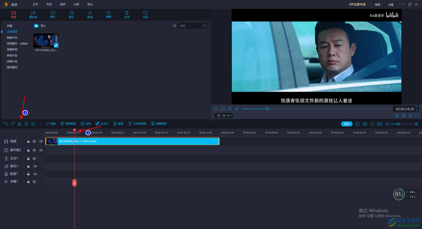422x229 pixels.
Task: Click the undo arrow icon
Action: point(6,124)
